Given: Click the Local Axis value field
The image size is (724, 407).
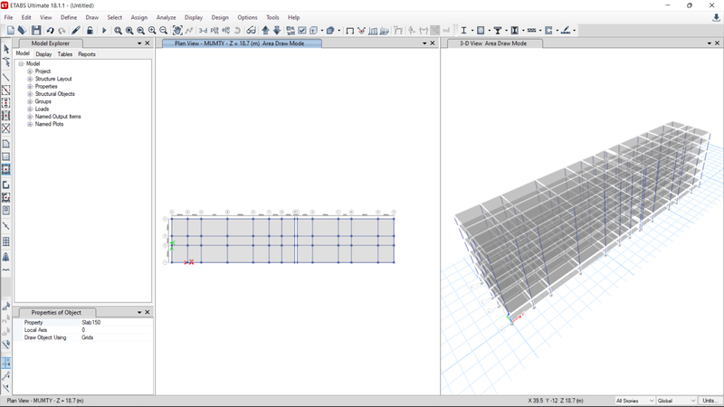Looking at the screenshot, I should coord(117,330).
